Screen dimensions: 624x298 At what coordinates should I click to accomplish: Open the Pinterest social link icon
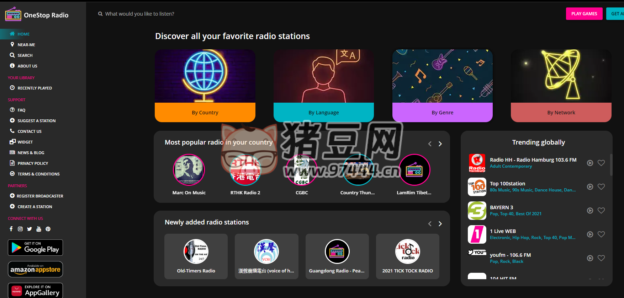48,229
